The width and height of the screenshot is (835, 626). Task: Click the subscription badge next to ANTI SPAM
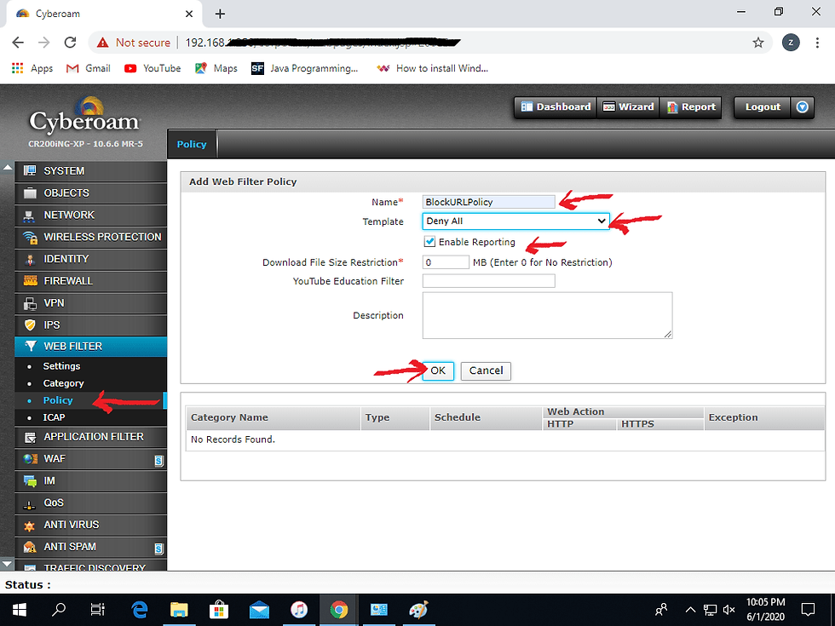[x=158, y=548]
